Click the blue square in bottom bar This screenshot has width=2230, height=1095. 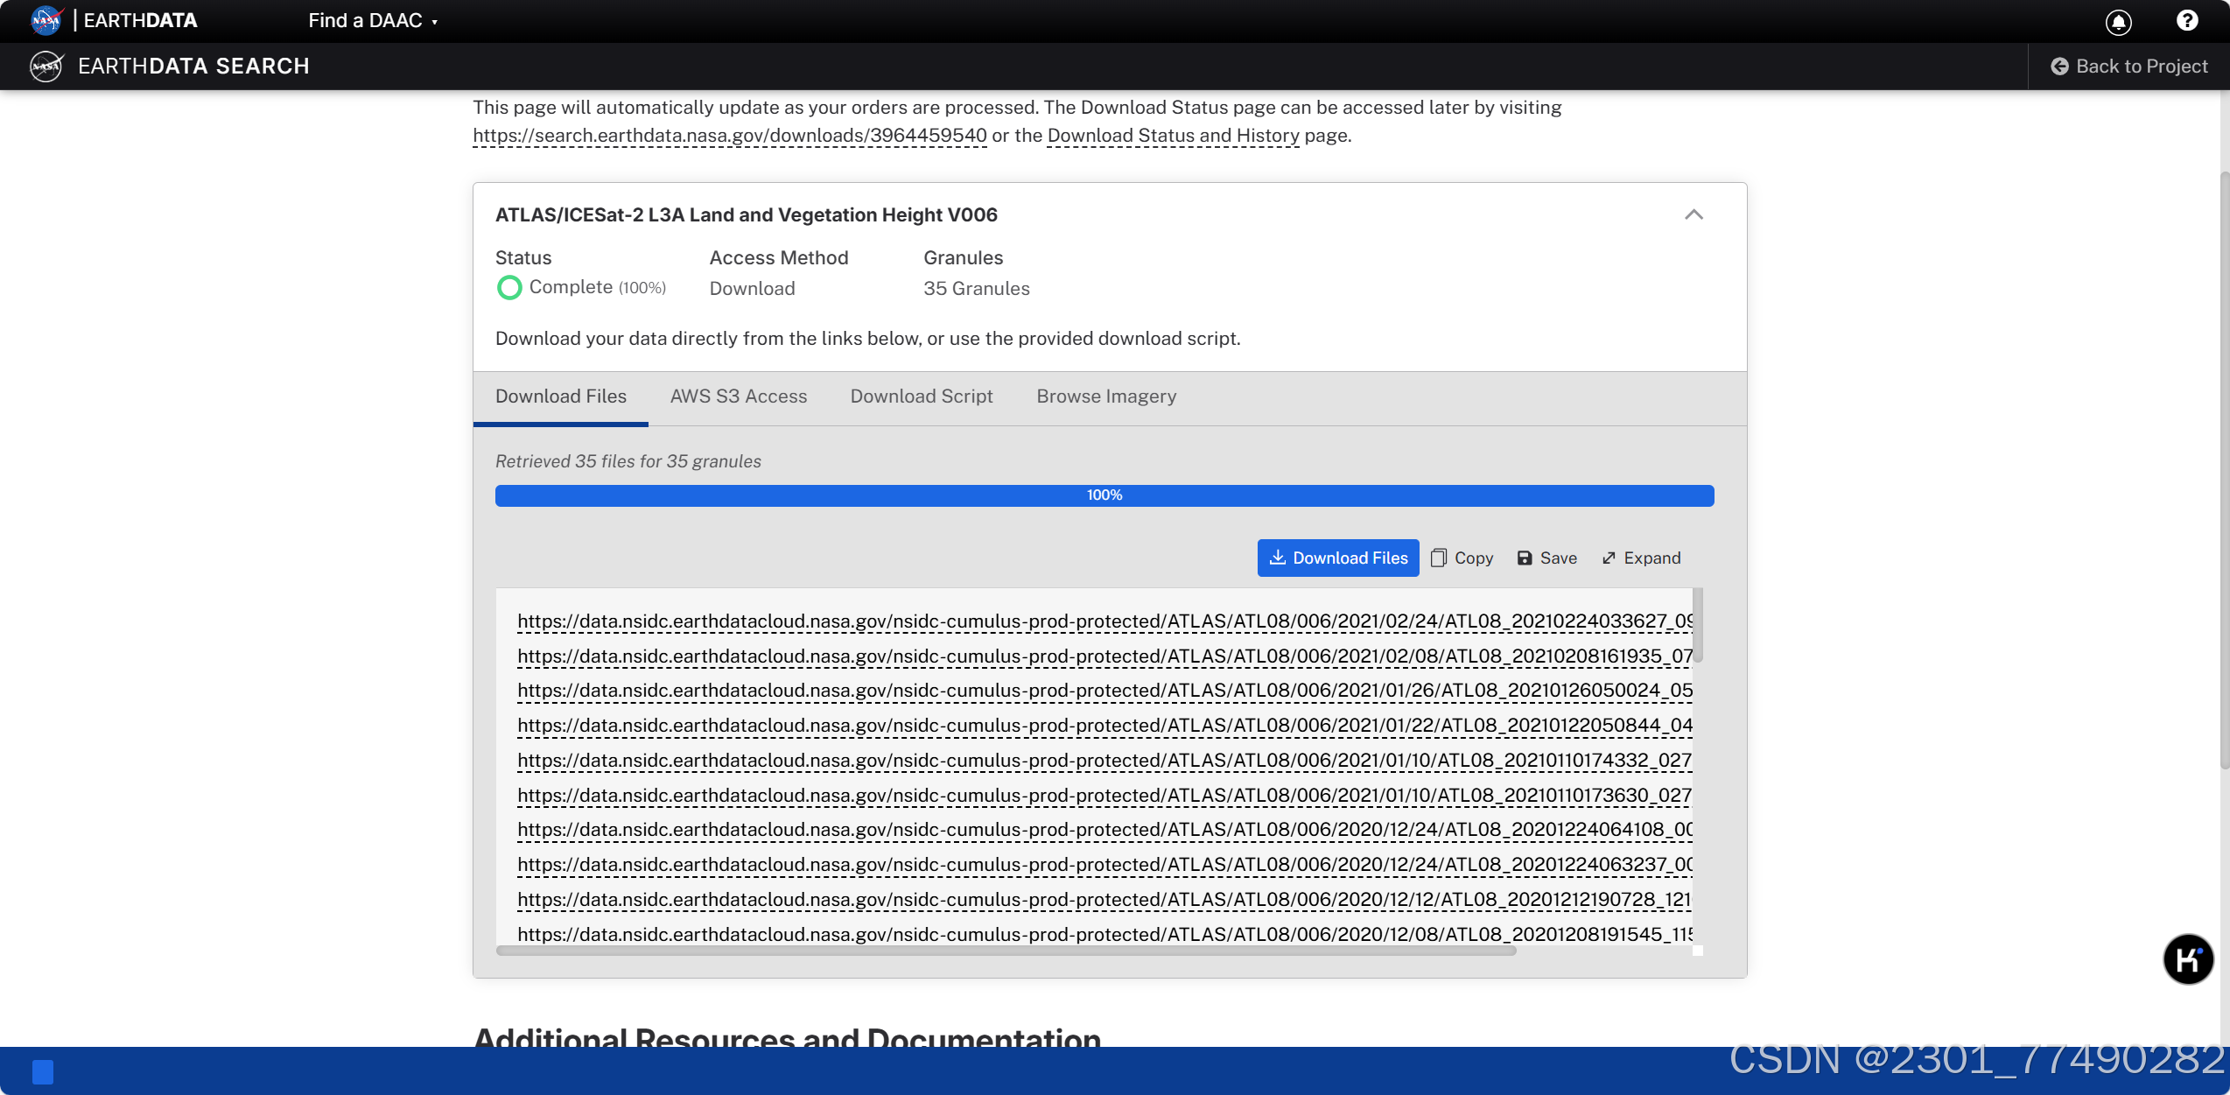pyautogui.click(x=43, y=1071)
